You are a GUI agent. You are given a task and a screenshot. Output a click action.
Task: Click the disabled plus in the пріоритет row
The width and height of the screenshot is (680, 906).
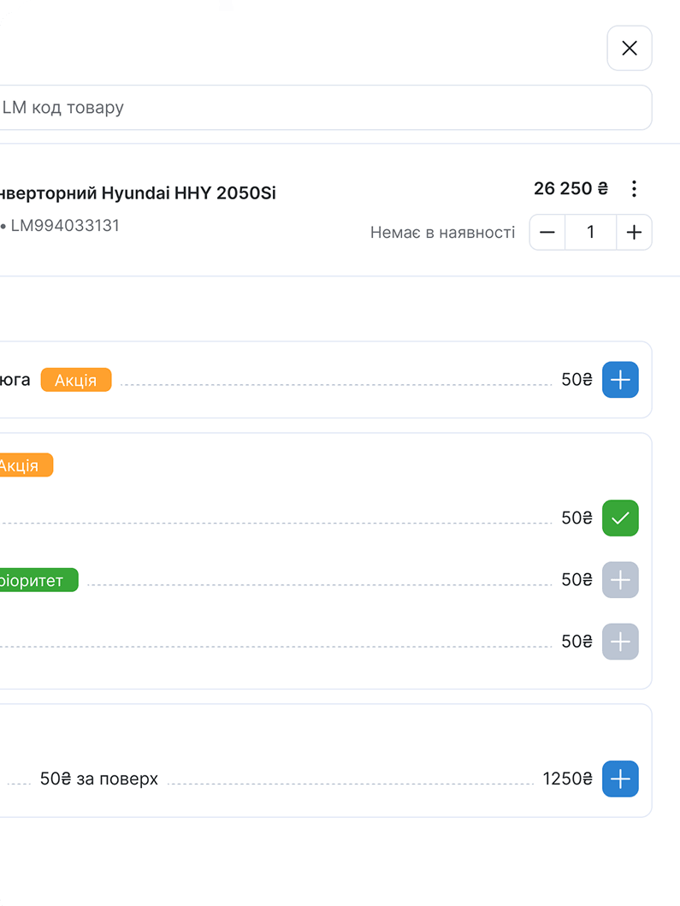[620, 579]
